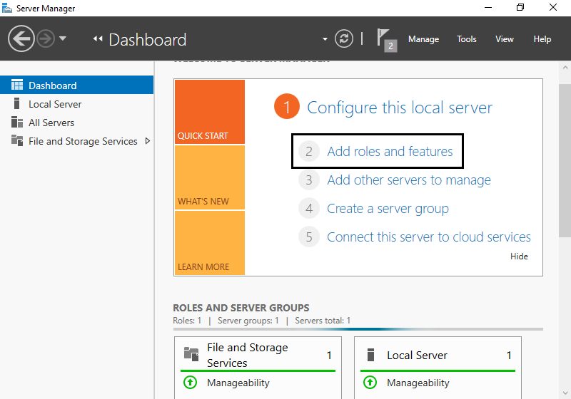The image size is (571, 399).
Task: Click the number 4 step circle
Action: 309,208
